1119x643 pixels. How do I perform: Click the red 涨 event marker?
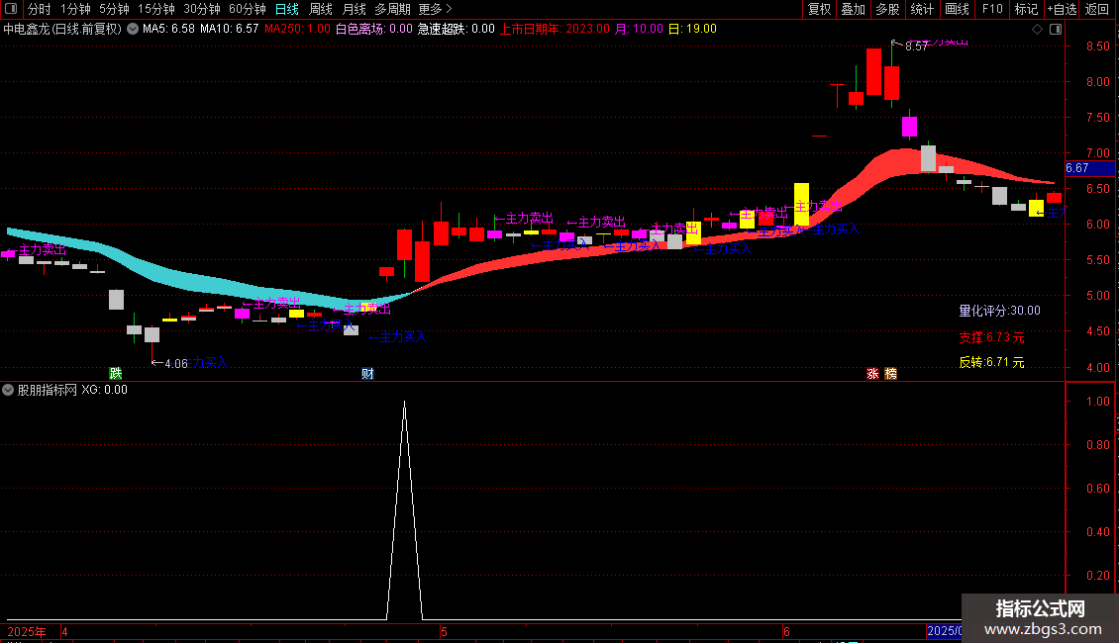[872, 373]
